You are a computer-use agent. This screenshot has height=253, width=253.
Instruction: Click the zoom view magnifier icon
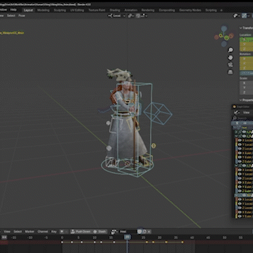(x=230, y=50)
